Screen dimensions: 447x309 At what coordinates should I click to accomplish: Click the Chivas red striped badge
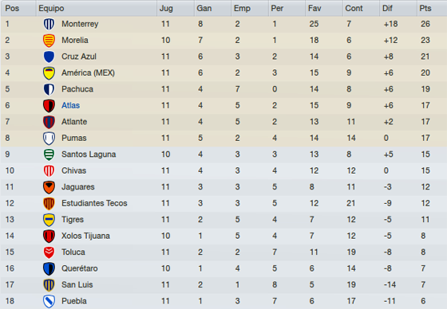pyautogui.click(x=49, y=170)
